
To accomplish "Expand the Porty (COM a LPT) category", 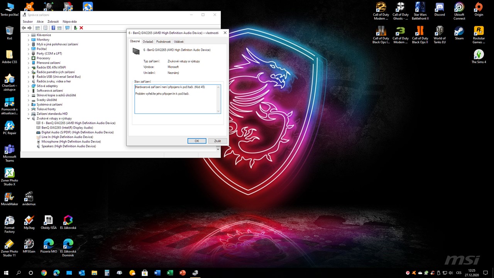I will pyautogui.click(x=28, y=54).
